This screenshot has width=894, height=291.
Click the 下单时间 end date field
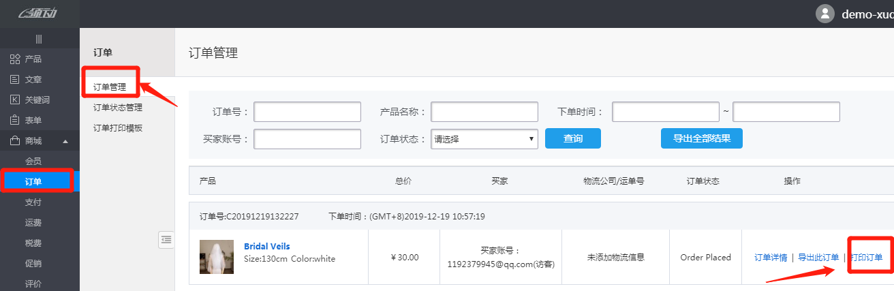[786, 112]
